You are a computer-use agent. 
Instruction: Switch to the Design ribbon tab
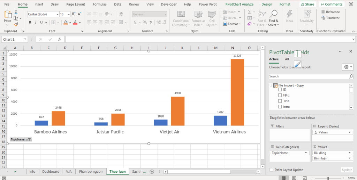(x=267, y=4)
